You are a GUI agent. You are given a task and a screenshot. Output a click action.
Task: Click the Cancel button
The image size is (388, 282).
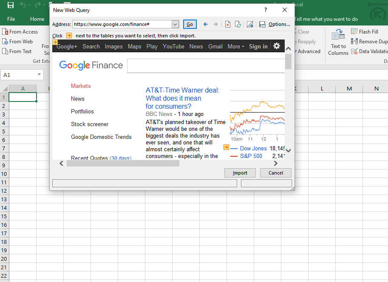(276, 173)
